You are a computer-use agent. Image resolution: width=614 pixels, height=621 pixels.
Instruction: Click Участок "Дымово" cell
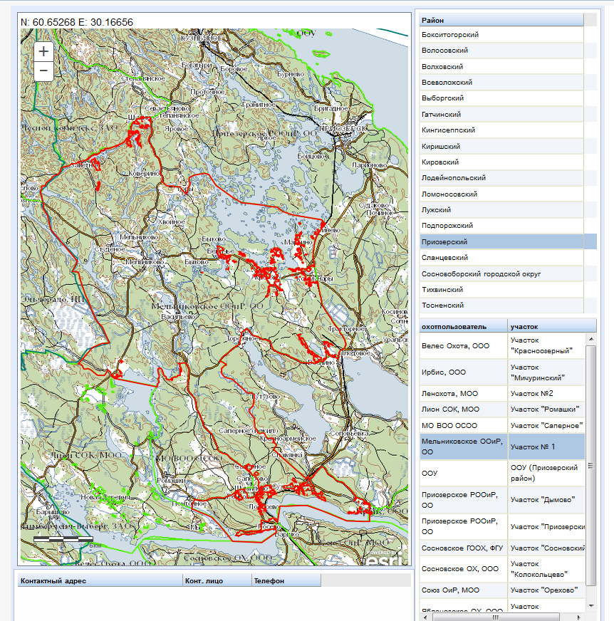(546, 500)
